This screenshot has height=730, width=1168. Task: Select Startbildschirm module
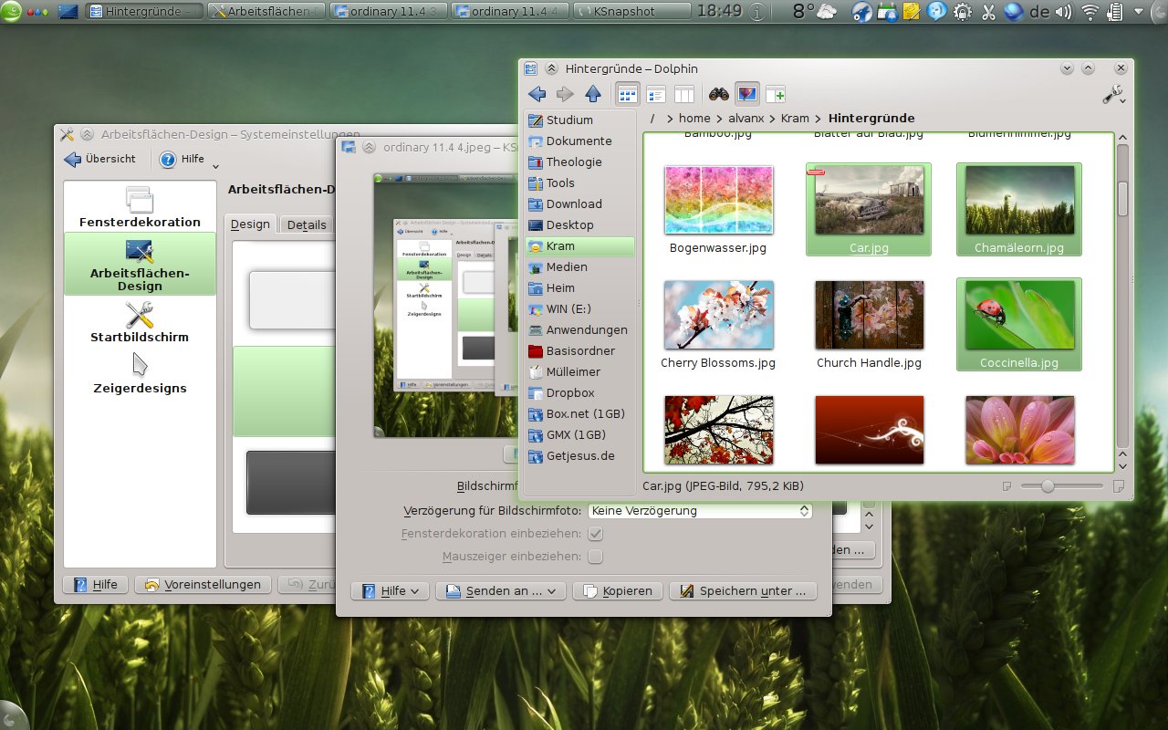click(140, 321)
